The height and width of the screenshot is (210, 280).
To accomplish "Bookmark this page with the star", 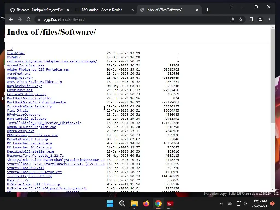I will [x=241, y=19].
